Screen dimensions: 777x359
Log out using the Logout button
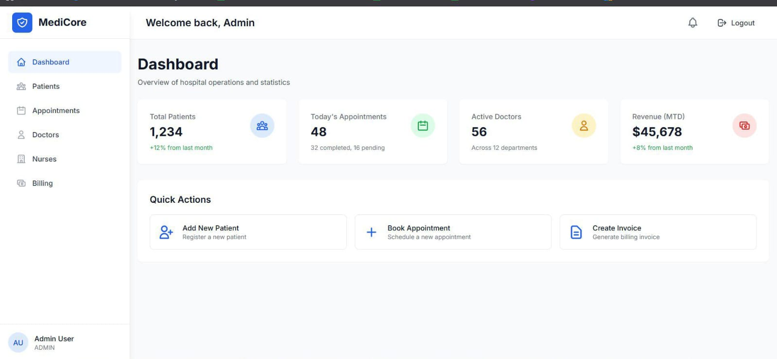736,23
